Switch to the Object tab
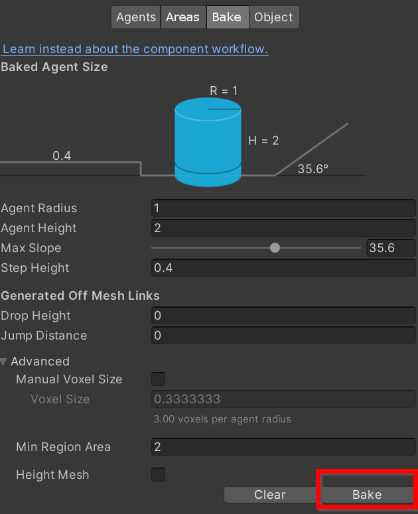 pyautogui.click(x=274, y=17)
